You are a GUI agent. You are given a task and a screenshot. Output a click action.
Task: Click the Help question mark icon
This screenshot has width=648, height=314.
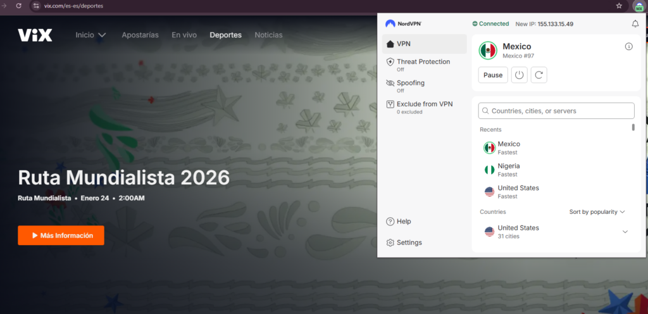pyautogui.click(x=390, y=222)
